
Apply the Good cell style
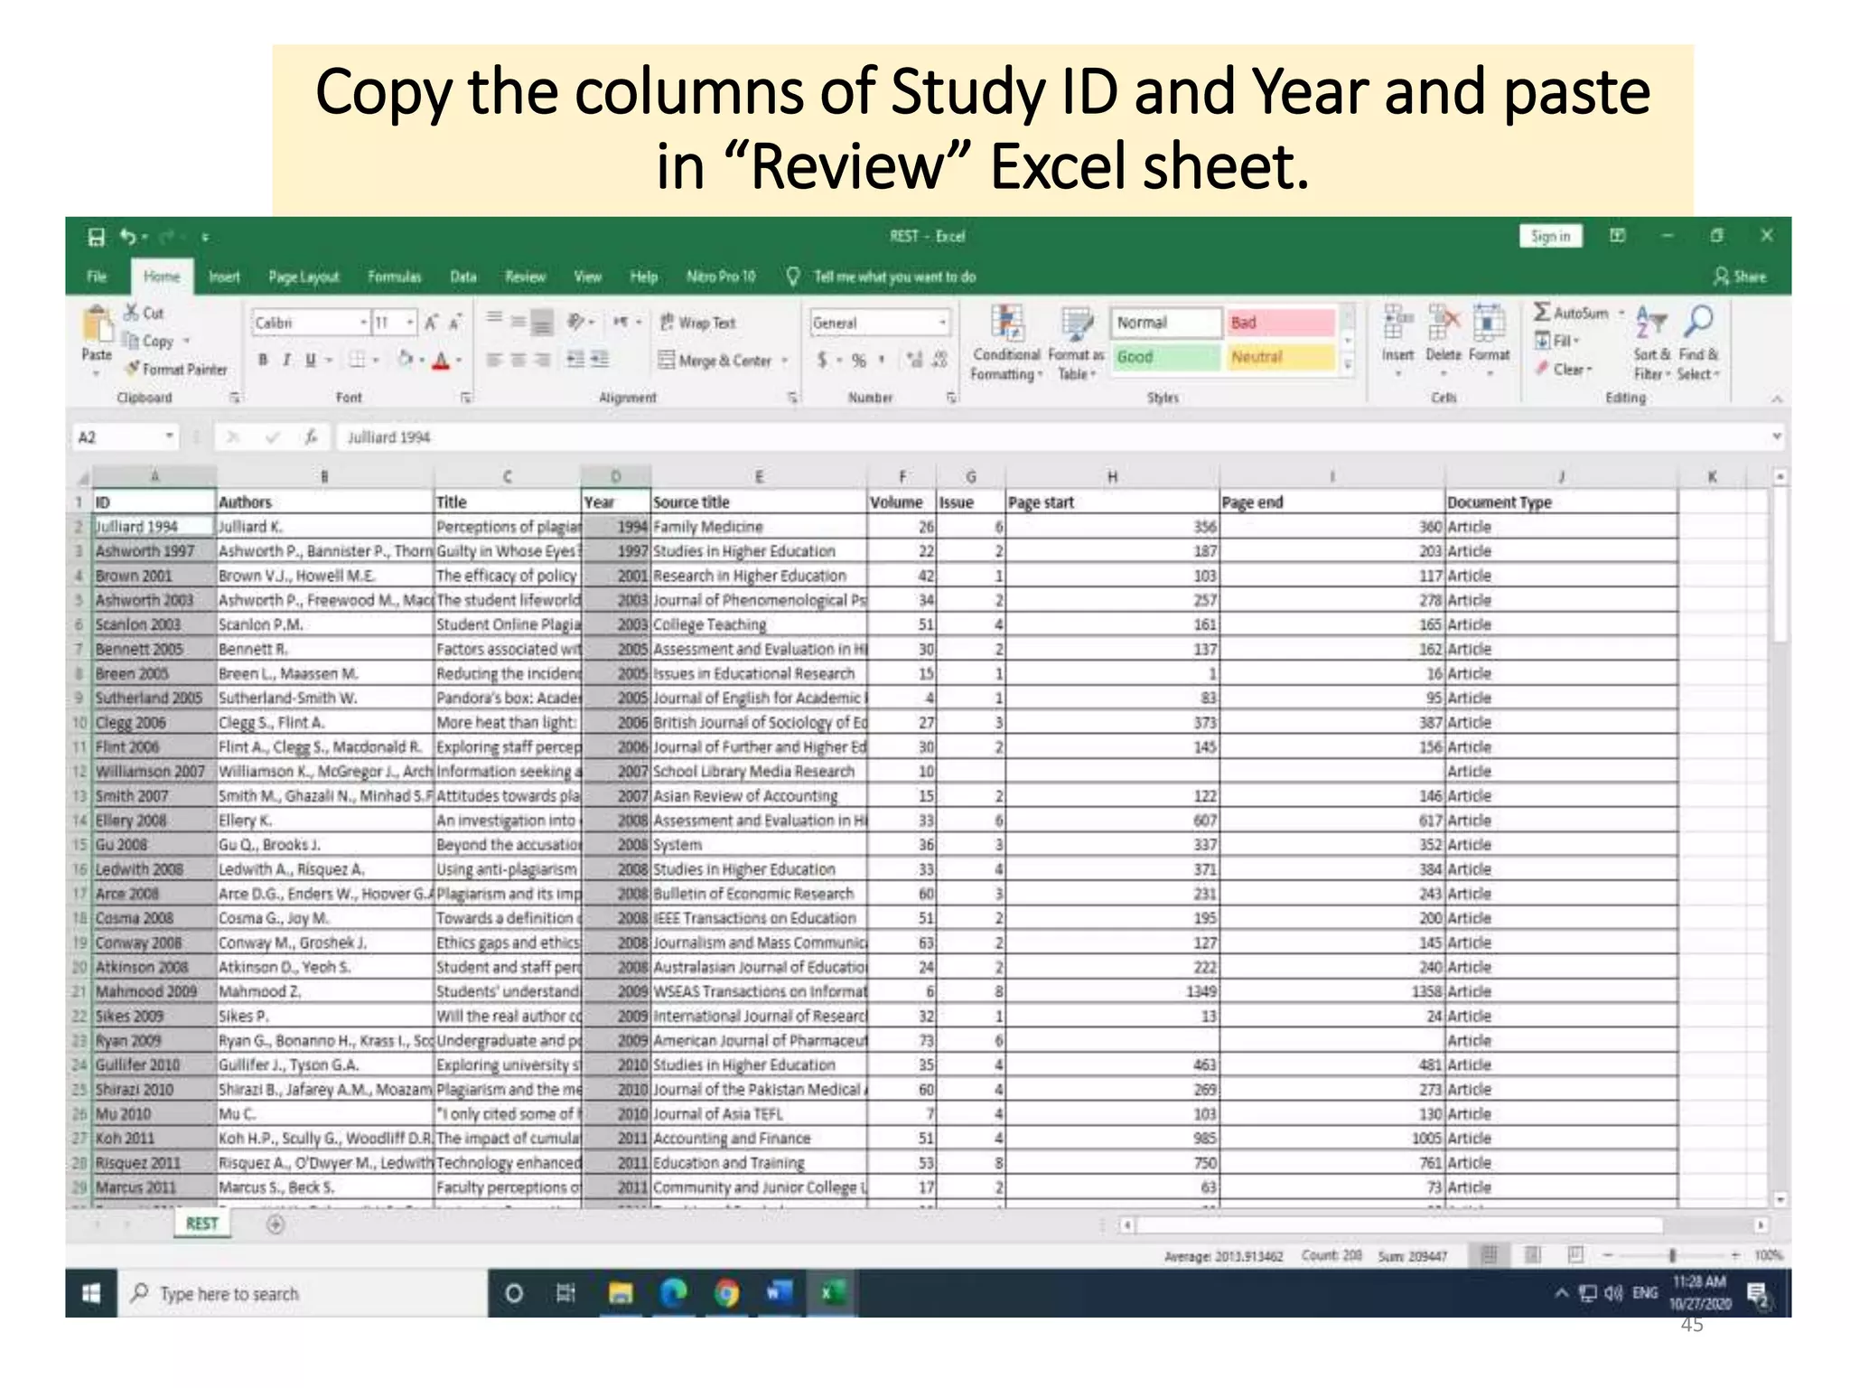pos(1164,357)
